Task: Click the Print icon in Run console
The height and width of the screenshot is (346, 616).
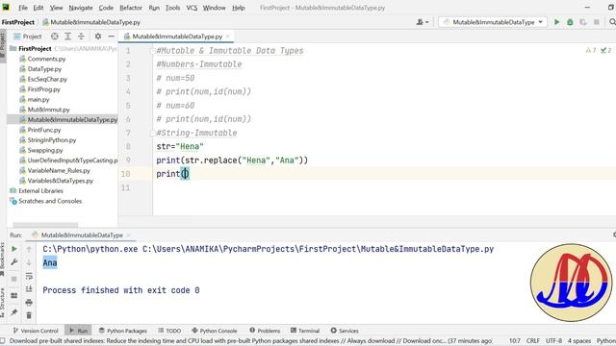Action: pyautogui.click(x=29, y=303)
